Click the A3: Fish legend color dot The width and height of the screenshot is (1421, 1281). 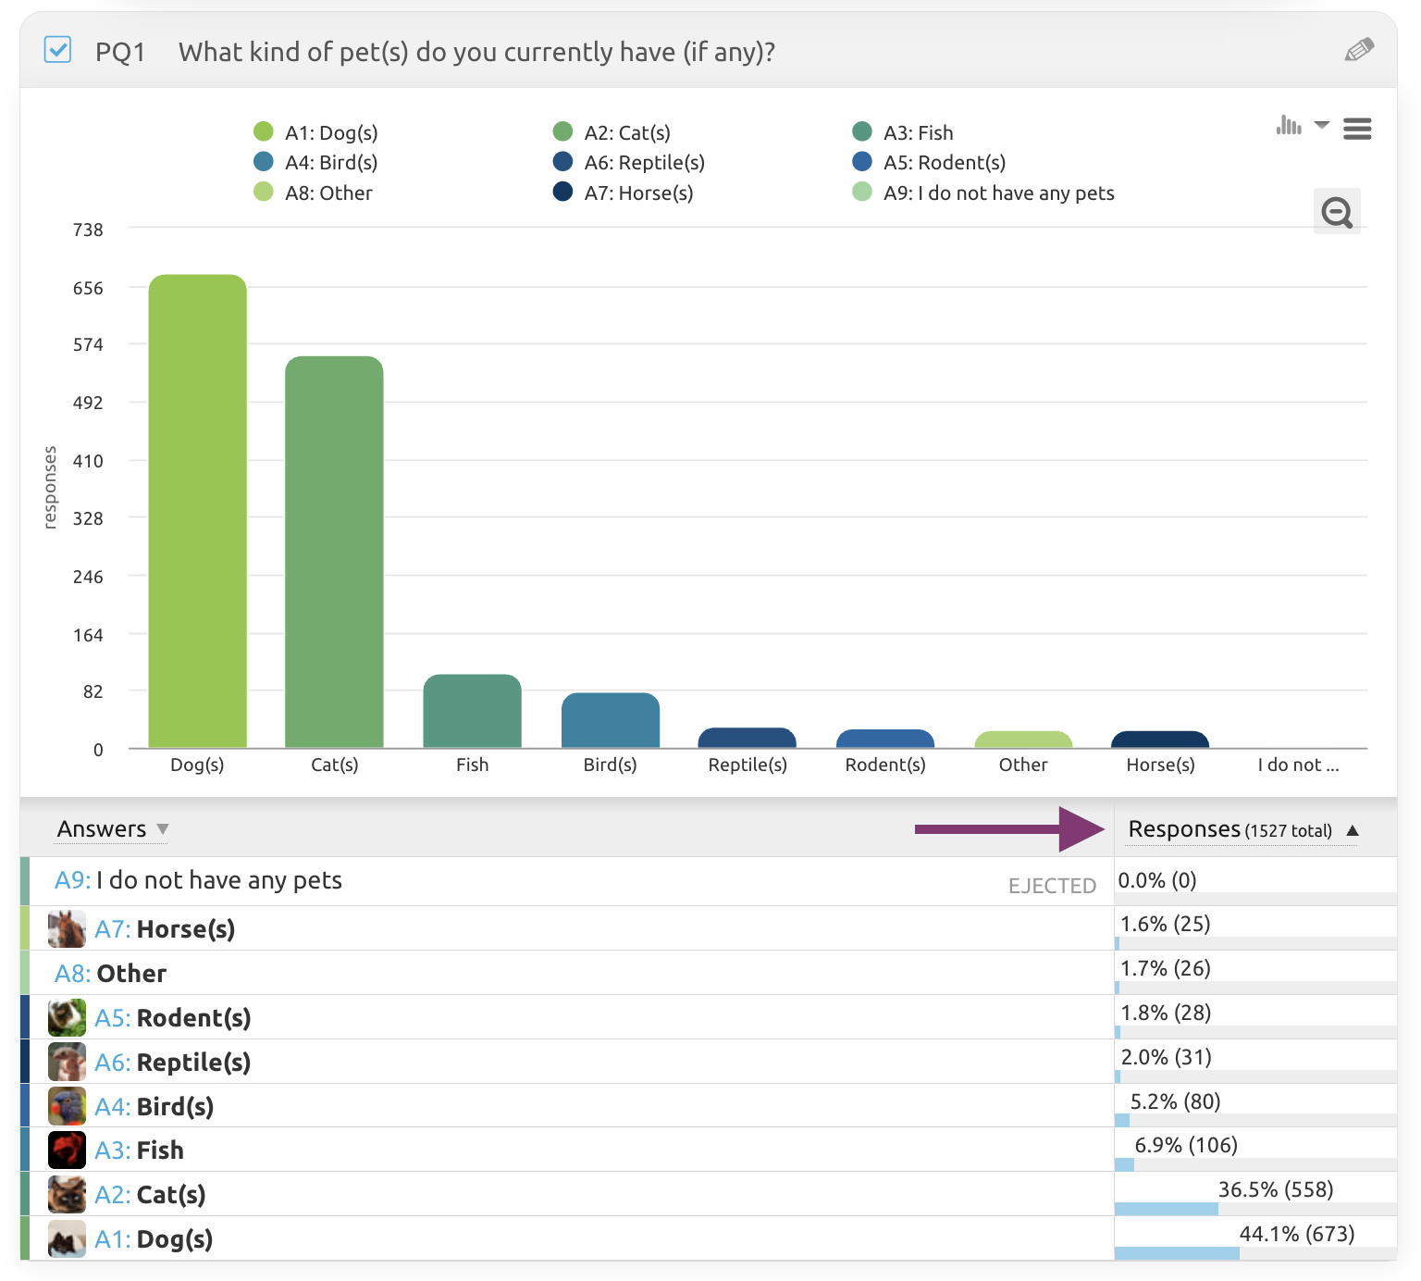pos(862,132)
